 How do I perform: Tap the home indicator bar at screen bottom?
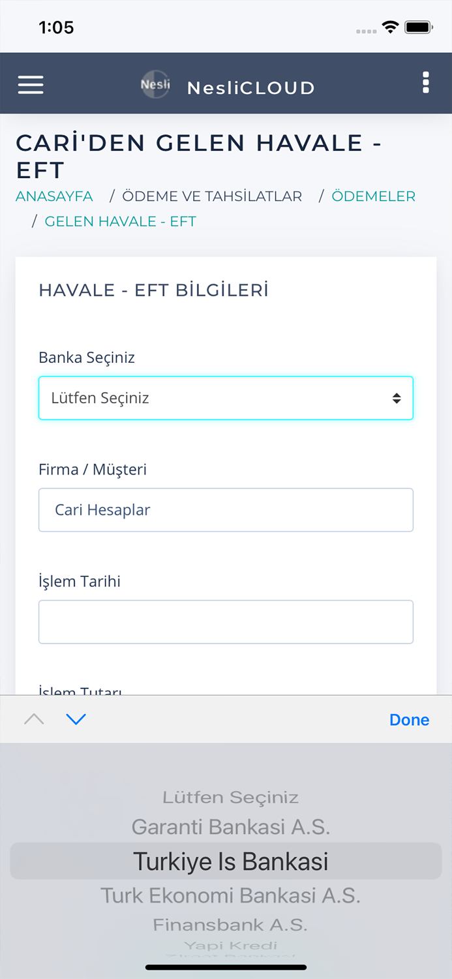click(x=226, y=967)
